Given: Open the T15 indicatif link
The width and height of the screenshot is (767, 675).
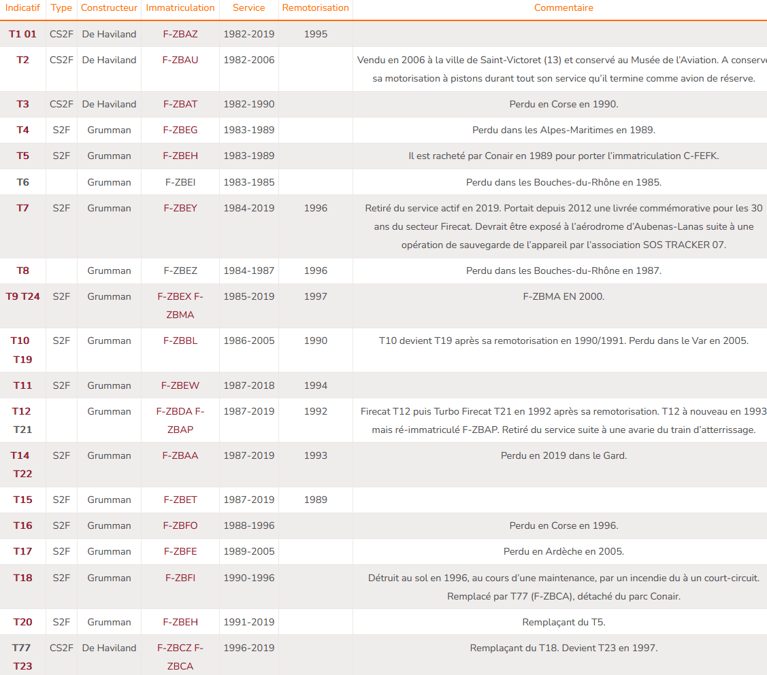Looking at the screenshot, I should click(22, 500).
